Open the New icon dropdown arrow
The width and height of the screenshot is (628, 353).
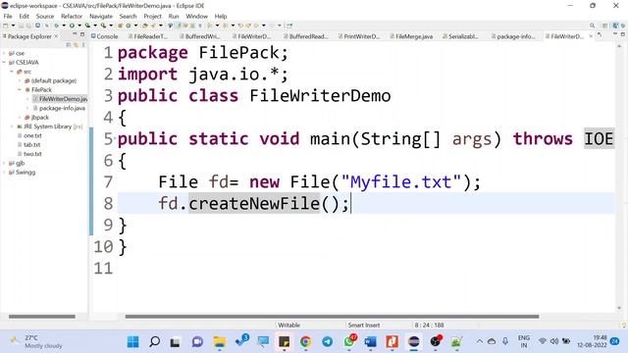pos(13,25)
